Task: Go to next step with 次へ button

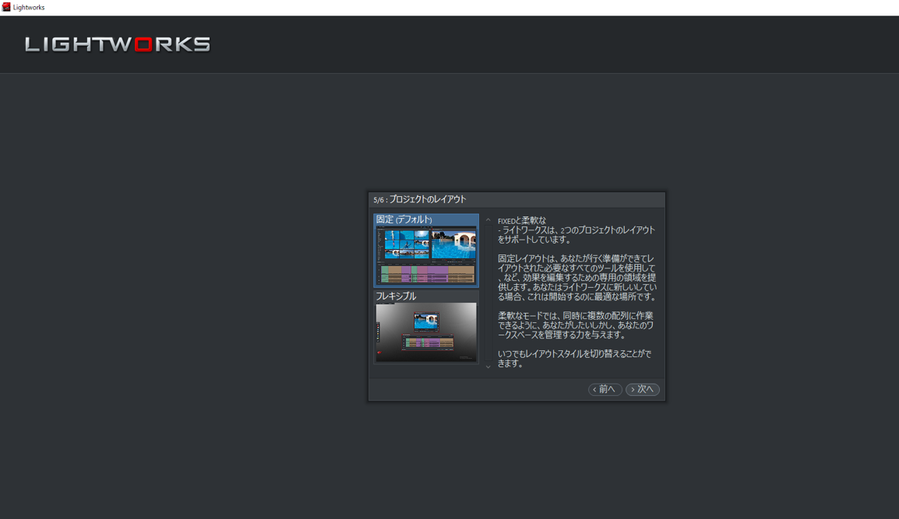Action: pyautogui.click(x=642, y=389)
